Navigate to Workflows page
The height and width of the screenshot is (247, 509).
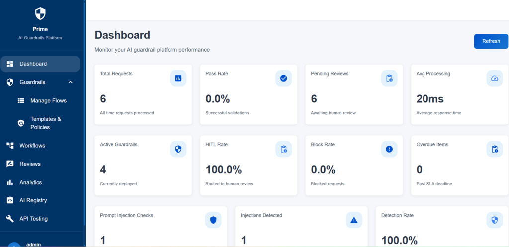click(x=32, y=146)
